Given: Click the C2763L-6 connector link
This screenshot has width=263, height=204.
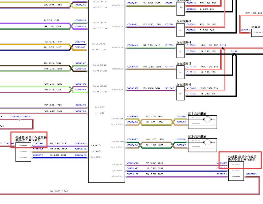Looking at the screenshot, I should (x=25, y=116).
